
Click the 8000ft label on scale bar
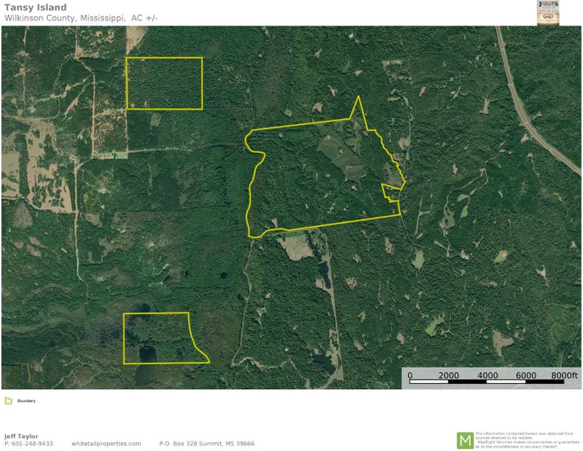click(x=565, y=375)
